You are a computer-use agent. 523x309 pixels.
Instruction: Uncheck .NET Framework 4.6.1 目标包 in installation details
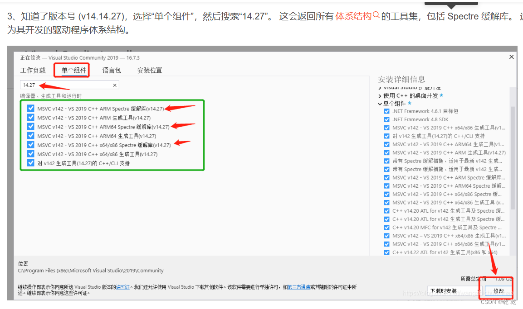[x=386, y=111]
